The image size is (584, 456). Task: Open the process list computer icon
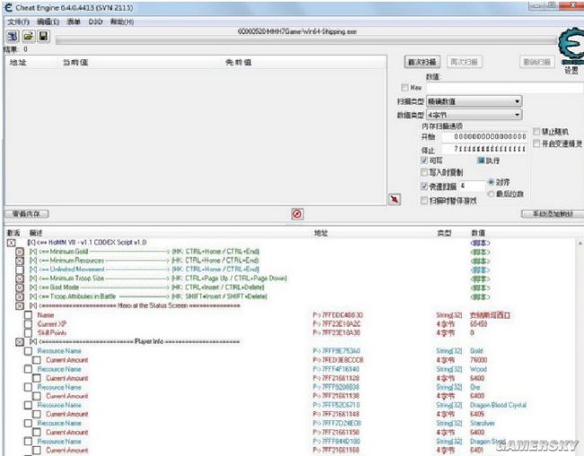coord(13,36)
